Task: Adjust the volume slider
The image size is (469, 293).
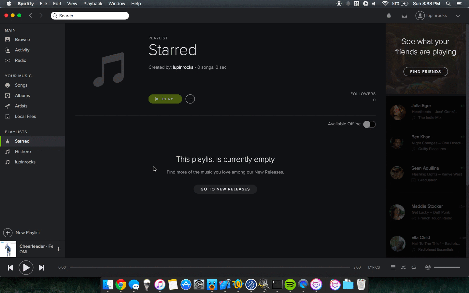Action: point(447,267)
